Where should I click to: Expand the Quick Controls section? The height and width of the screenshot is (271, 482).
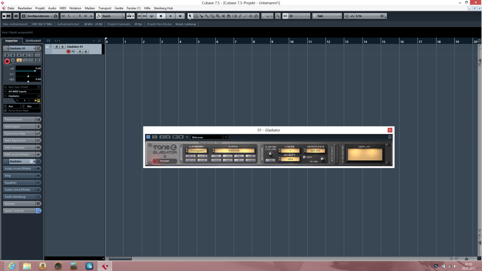click(22, 211)
